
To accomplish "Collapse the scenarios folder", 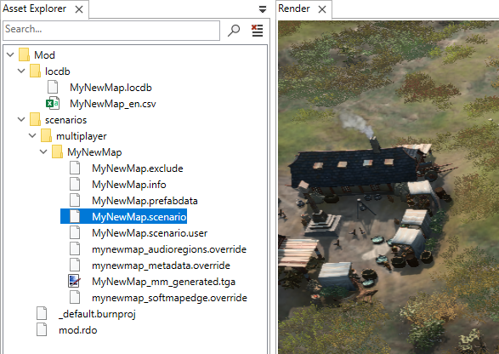I will pos(21,120).
